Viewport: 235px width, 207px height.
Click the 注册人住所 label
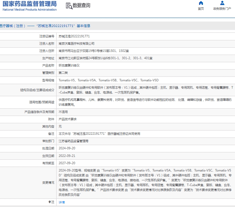tap(47, 51)
